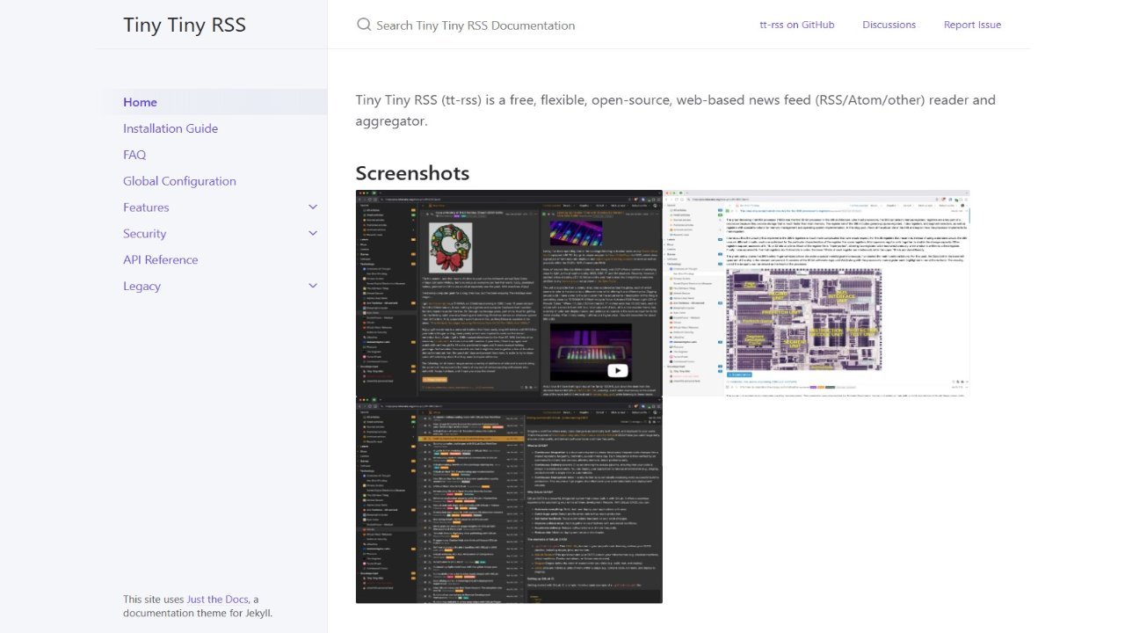The image size is (1125, 633).
Task: Open the dark theme wreath screenshot thumbnail
Action: point(509,293)
